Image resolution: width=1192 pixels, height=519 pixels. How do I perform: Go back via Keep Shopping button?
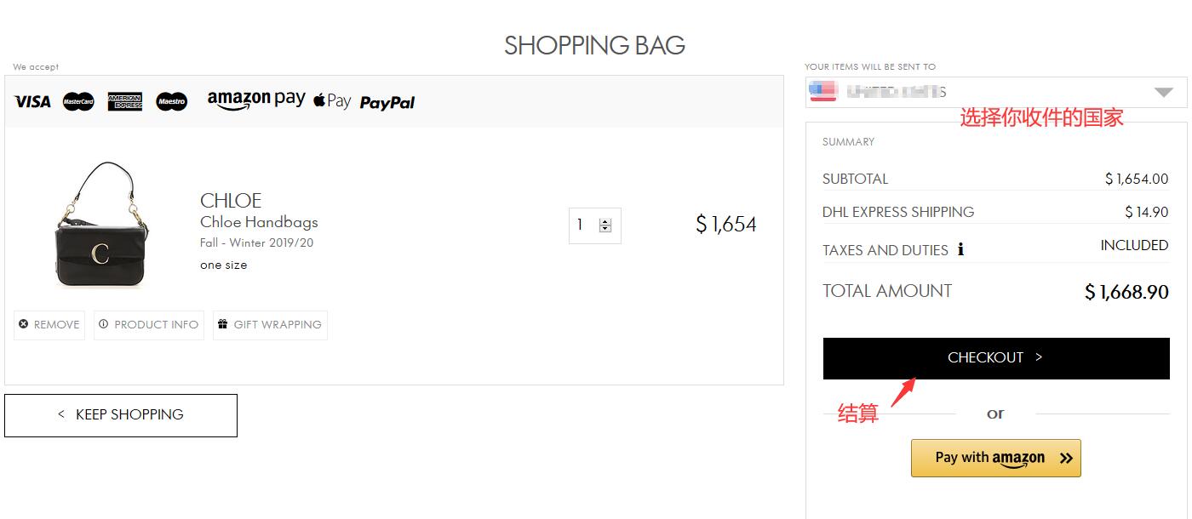[121, 415]
